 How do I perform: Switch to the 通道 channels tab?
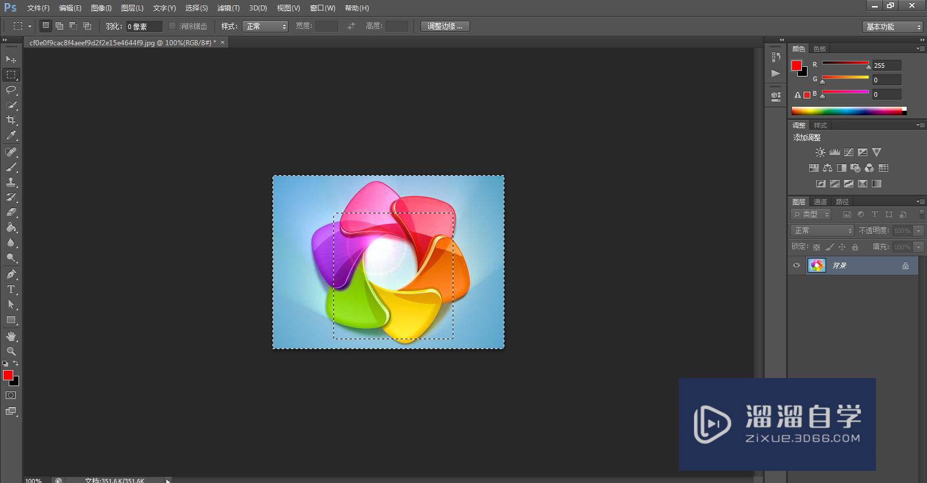[x=820, y=202]
